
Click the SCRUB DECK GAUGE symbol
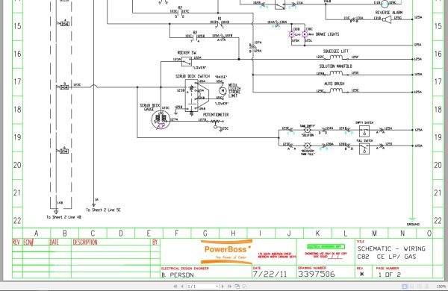coord(161,119)
